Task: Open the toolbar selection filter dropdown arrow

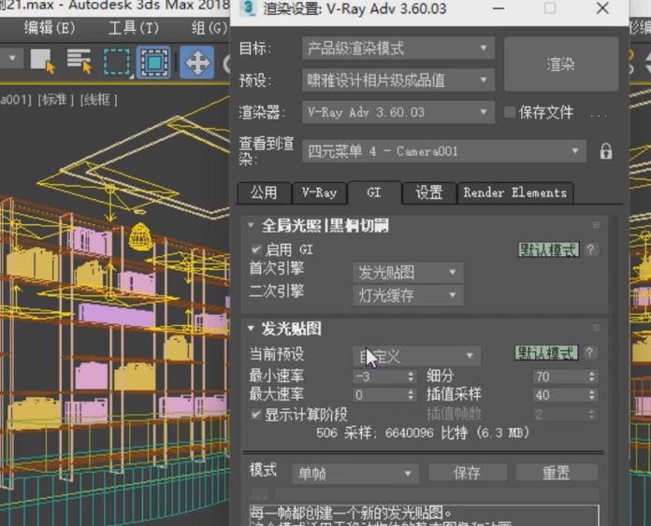Action: click(12, 58)
